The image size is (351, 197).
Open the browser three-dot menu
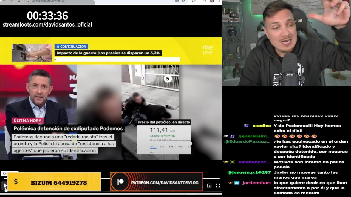point(219,1)
